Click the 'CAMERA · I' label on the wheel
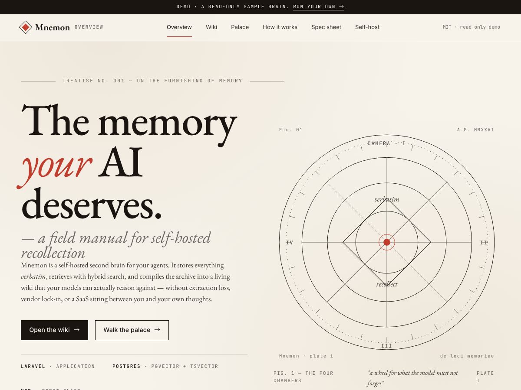The image size is (521, 390). (386, 143)
